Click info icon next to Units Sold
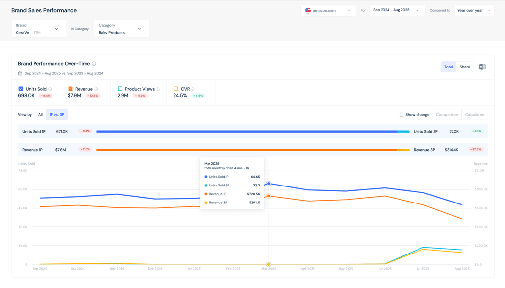The image size is (505, 288). [50, 89]
